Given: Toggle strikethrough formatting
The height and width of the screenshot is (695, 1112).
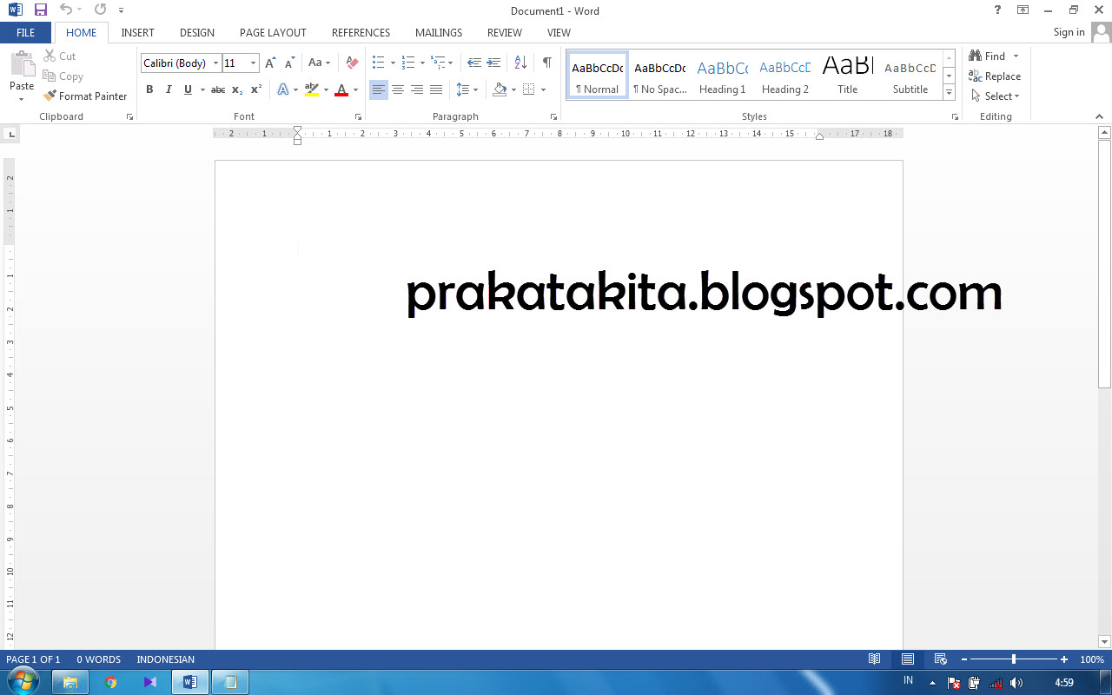Looking at the screenshot, I should [x=217, y=89].
